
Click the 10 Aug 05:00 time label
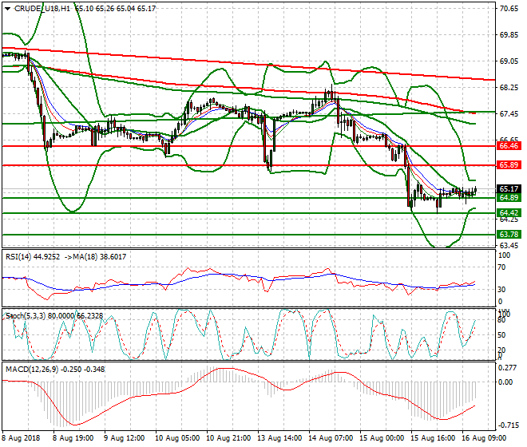177,438
